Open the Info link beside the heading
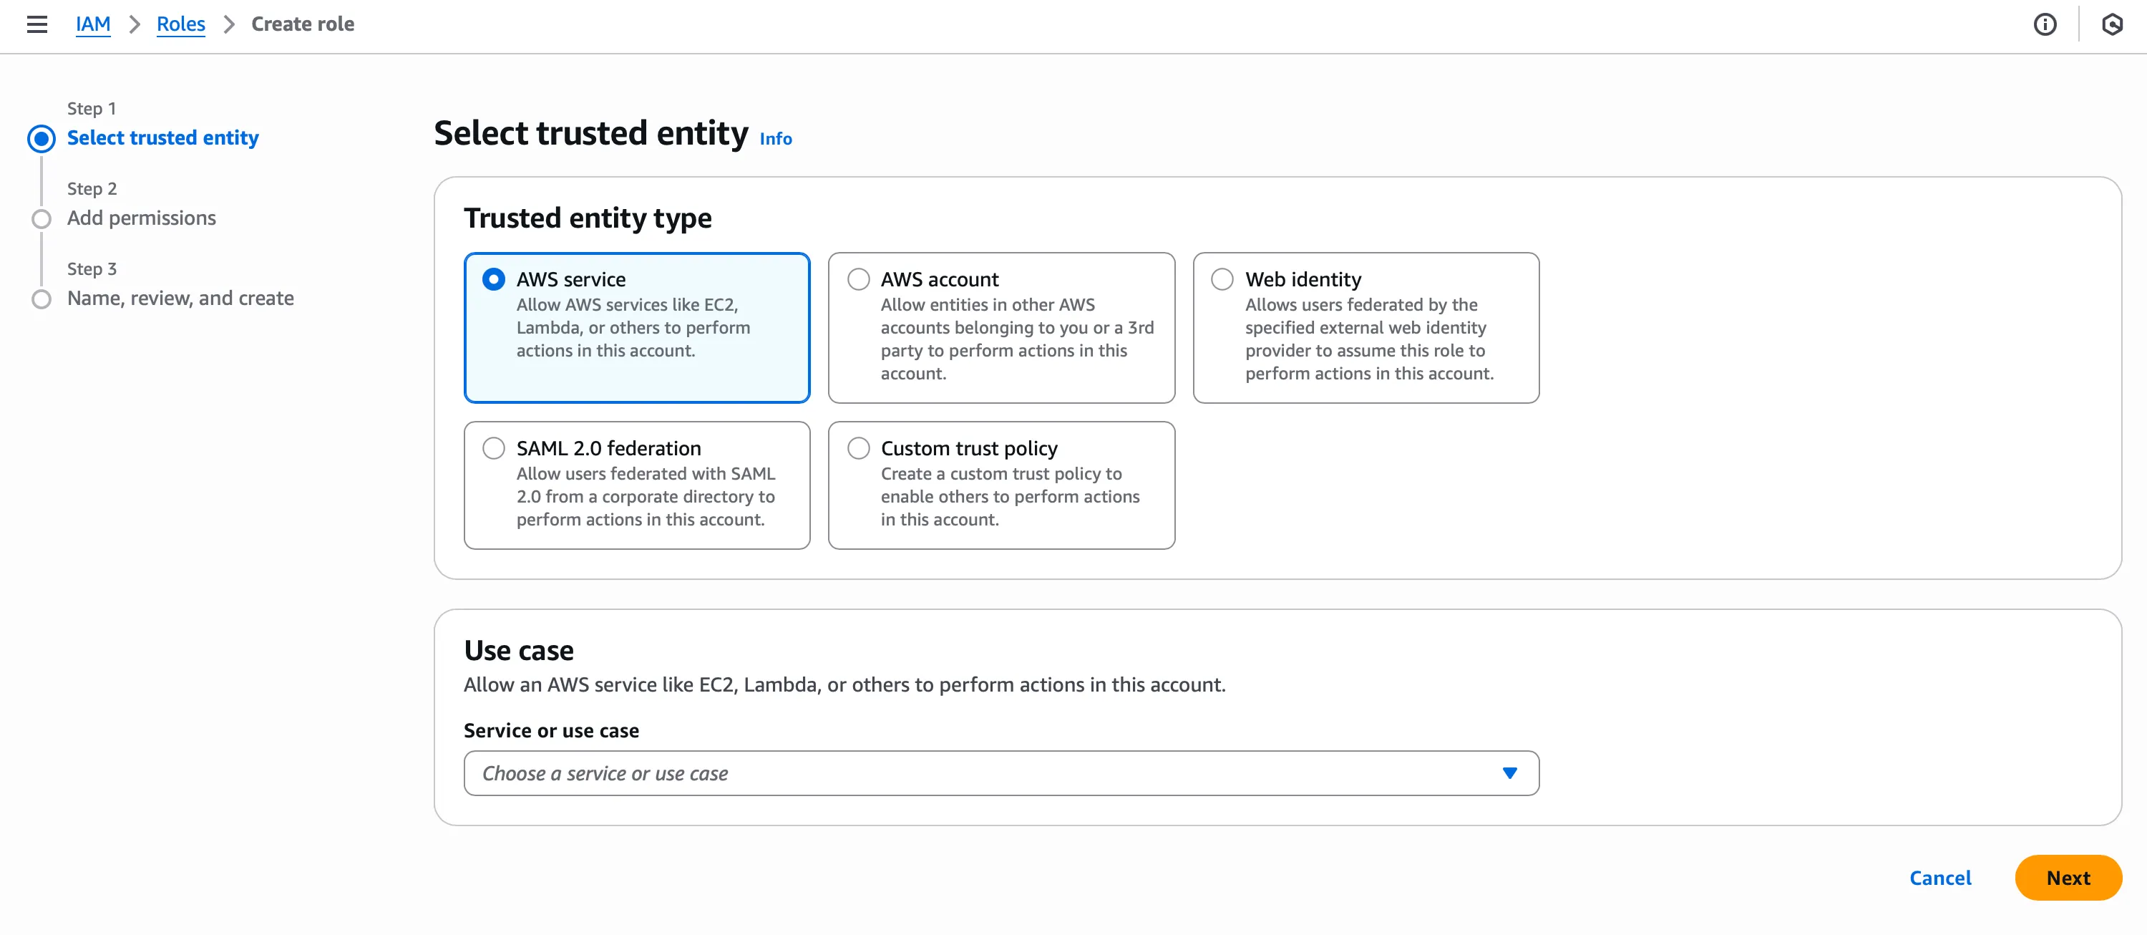The width and height of the screenshot is (2147, 935). tap(775, 140)
